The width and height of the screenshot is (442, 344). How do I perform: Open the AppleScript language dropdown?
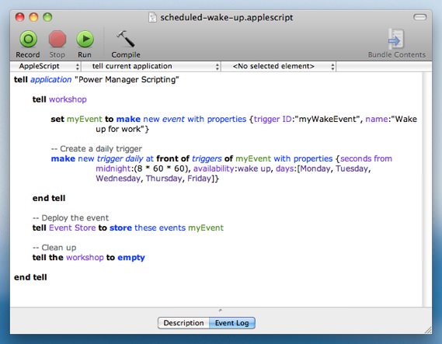(46, 66)
